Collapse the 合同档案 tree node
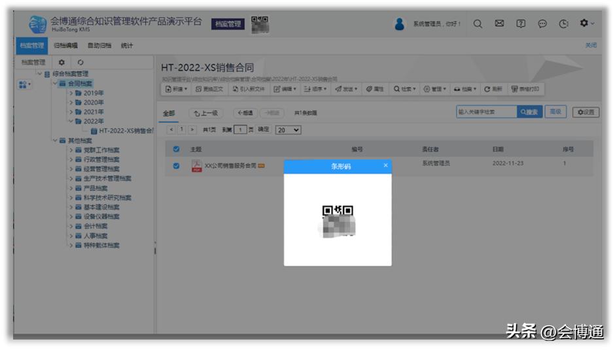This screenshot has width=615, height=350. [55, 83]
